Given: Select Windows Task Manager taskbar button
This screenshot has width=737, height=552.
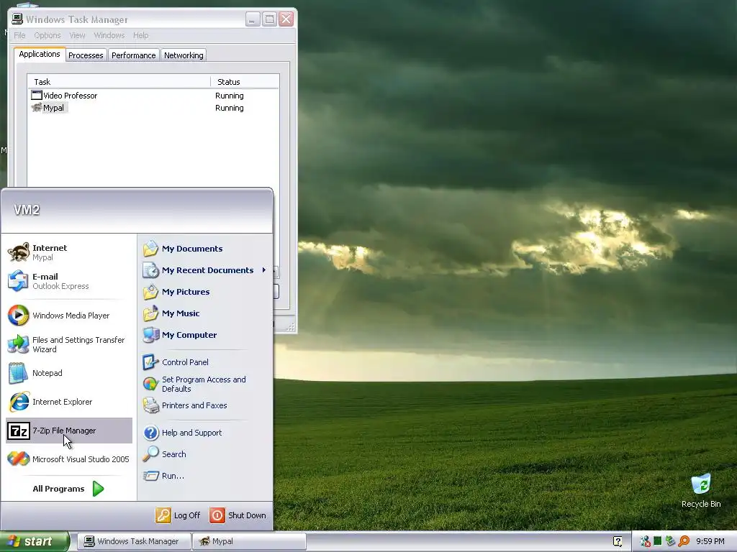Looking at the screenshot, I should tap(134, 541).
